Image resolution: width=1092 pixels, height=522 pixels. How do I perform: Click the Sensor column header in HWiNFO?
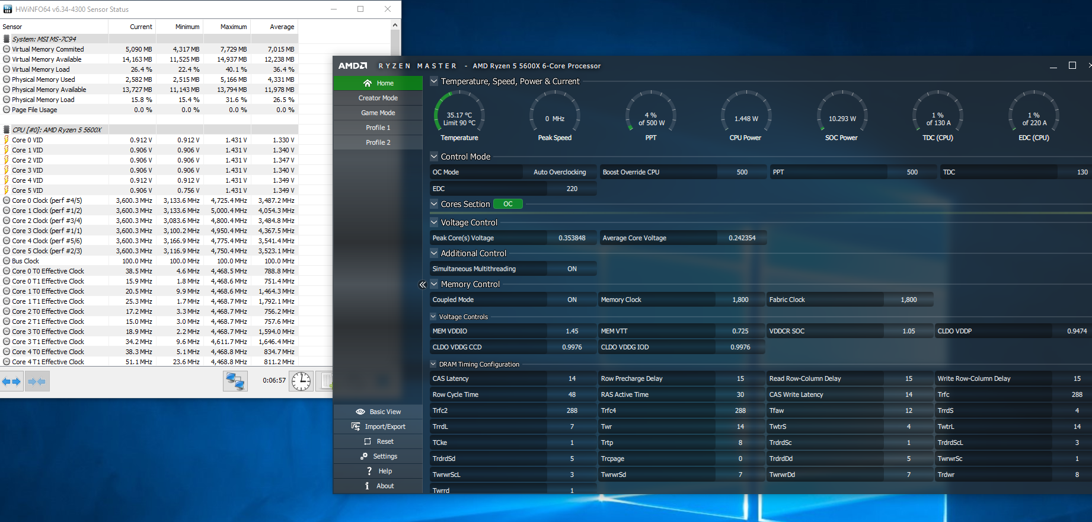(x=54, y=27)
